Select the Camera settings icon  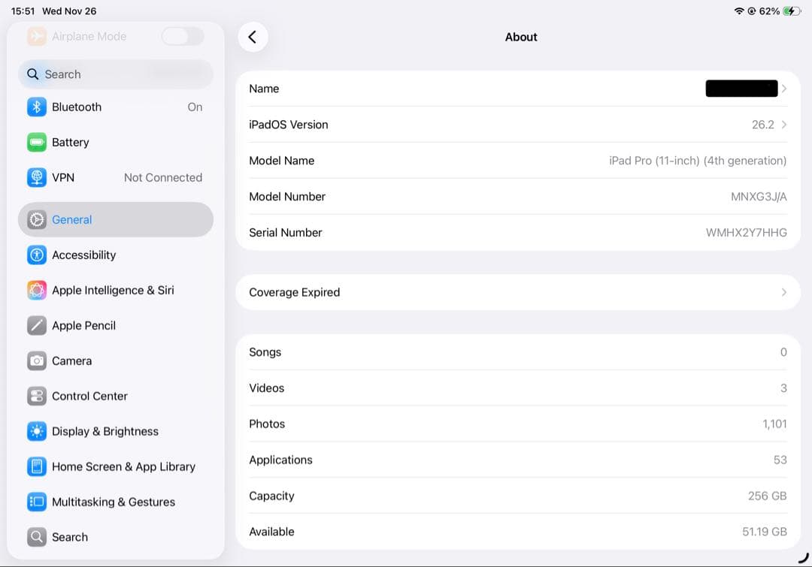[36, 360]
